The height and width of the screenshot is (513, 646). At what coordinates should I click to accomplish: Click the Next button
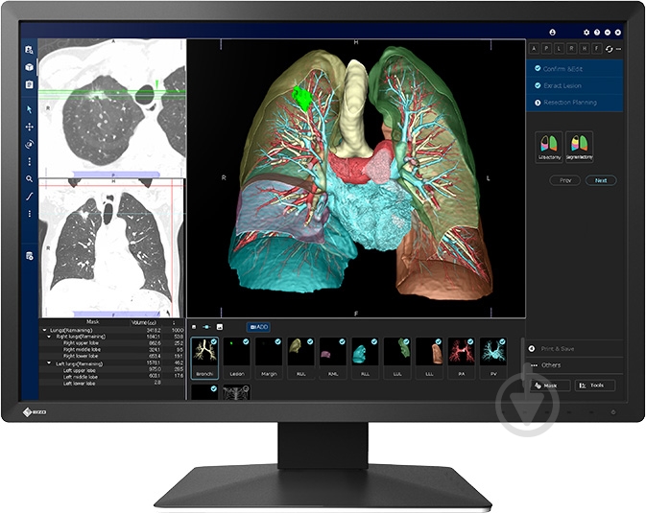[x=601, y=180]
